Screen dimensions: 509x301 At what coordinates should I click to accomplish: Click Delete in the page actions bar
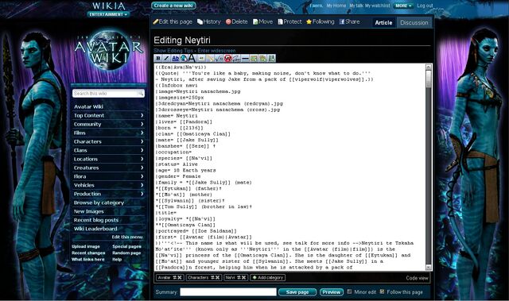237,21
